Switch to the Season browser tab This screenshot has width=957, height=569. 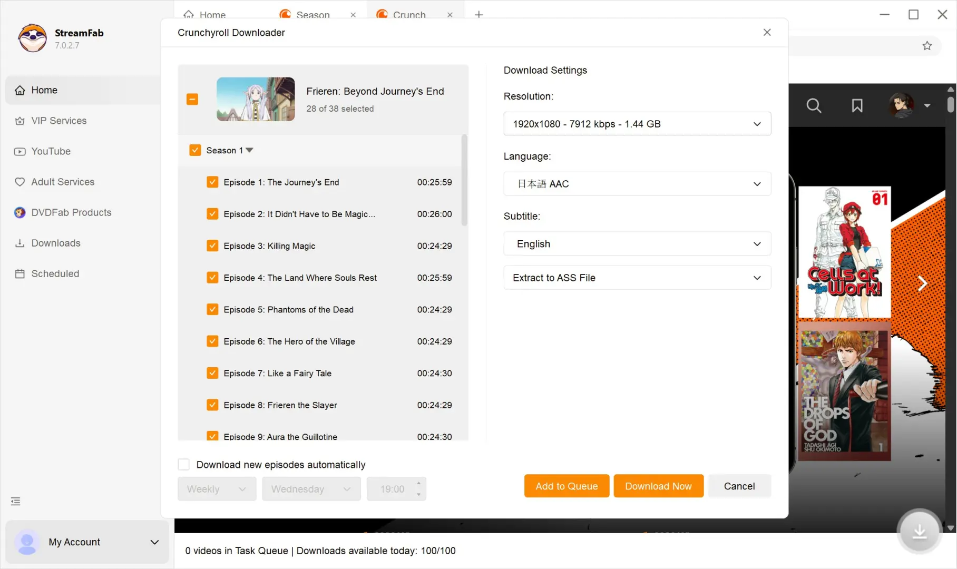tap(313, 15)
